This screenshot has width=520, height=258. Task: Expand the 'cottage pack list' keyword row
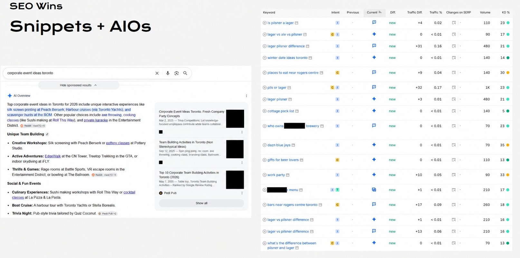coord(264,111)
